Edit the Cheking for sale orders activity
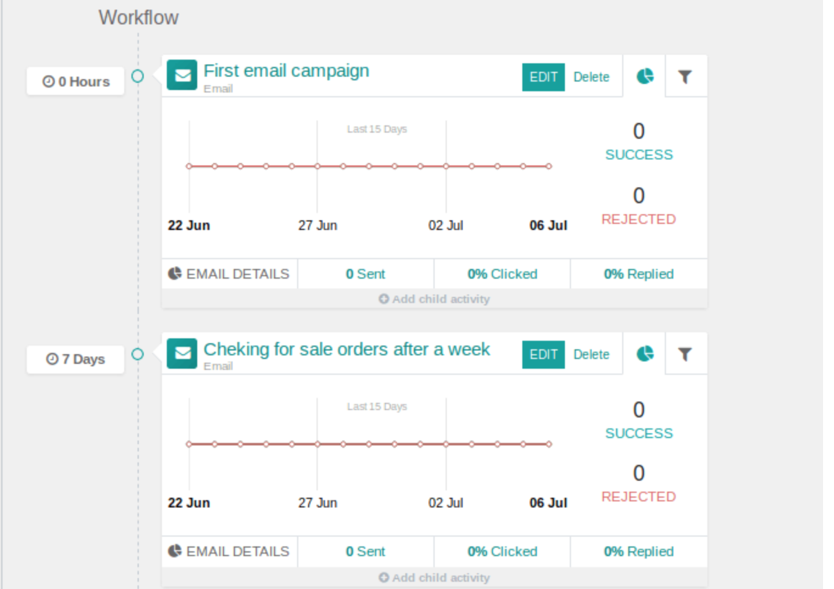Image resolution: width=834 pixels, height=589 pixels. click(x=543, y=355)
